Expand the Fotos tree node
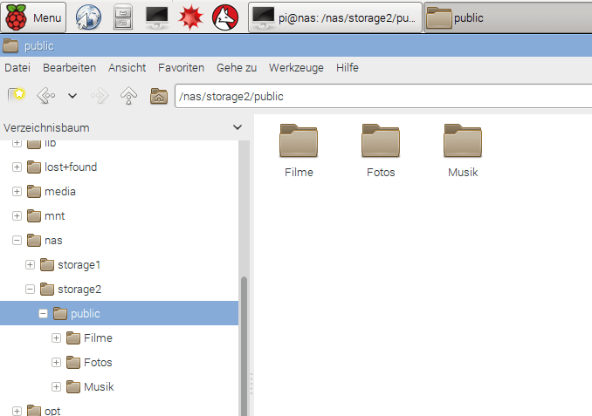 pyautogui.click(x=57, y=362)
